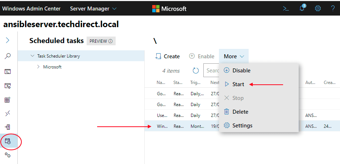Choose Start from the More menu
340x164 pixels.
238,84
